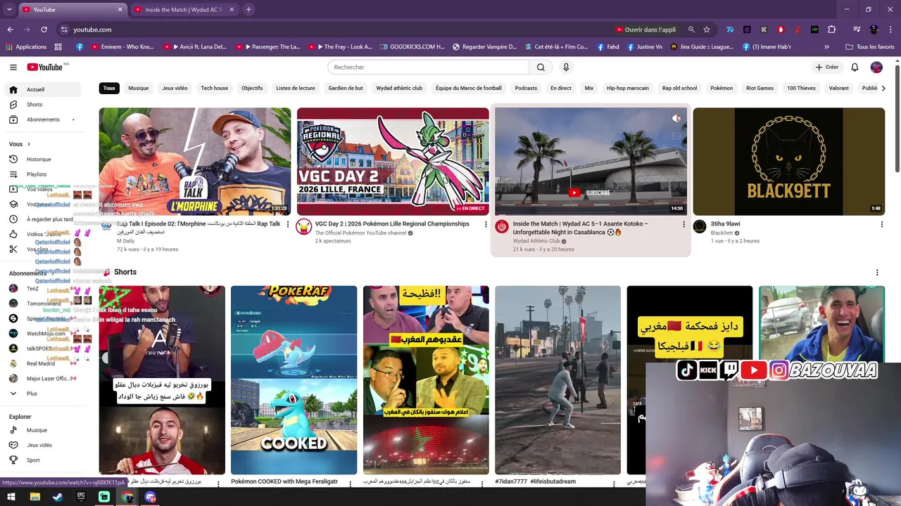This screenshot has height=506, width=901.
Task: Open Abonnements in the sidebar
Action: tap(42, 119)
